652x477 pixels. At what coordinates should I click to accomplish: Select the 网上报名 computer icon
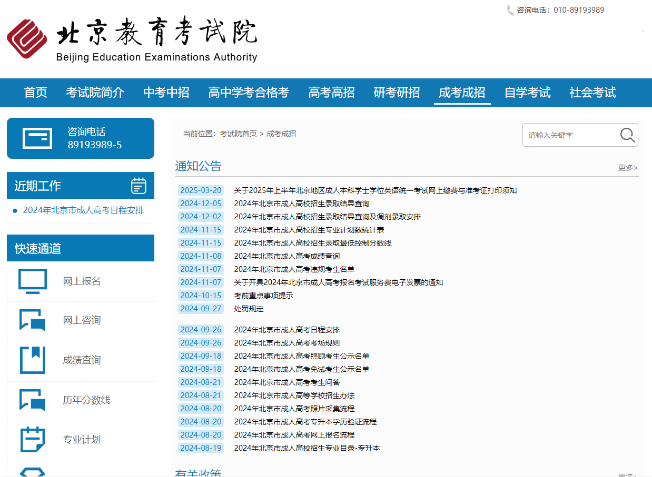(32, 280)
